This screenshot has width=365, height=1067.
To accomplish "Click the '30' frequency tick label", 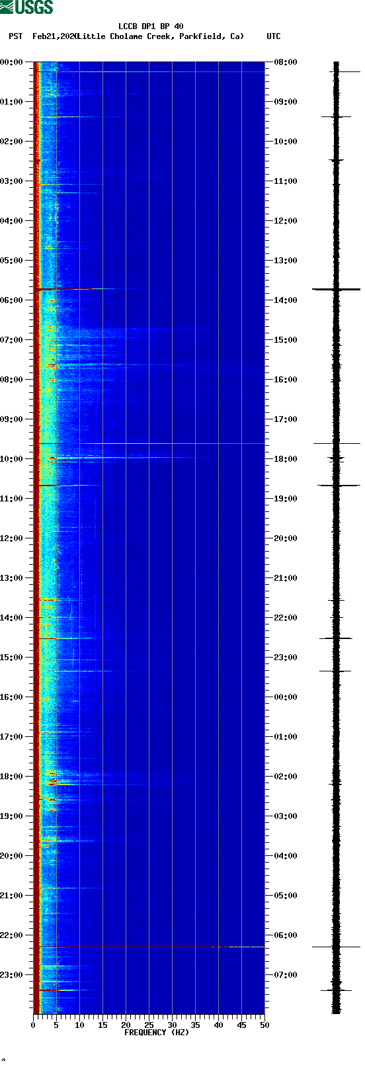I will pyautogui.click(x=172, y=1025).
